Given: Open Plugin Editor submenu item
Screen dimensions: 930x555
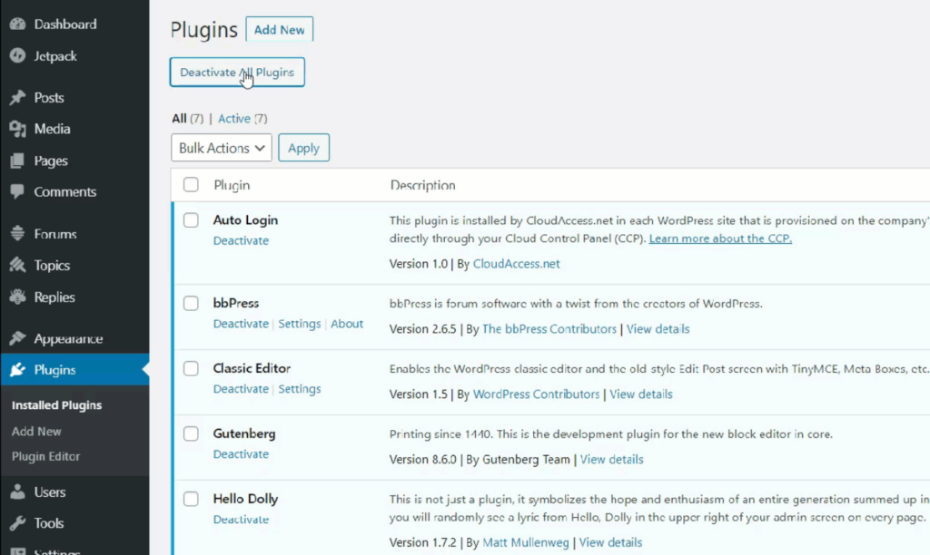Looking at the screenshot, I should tap(45, 457).
